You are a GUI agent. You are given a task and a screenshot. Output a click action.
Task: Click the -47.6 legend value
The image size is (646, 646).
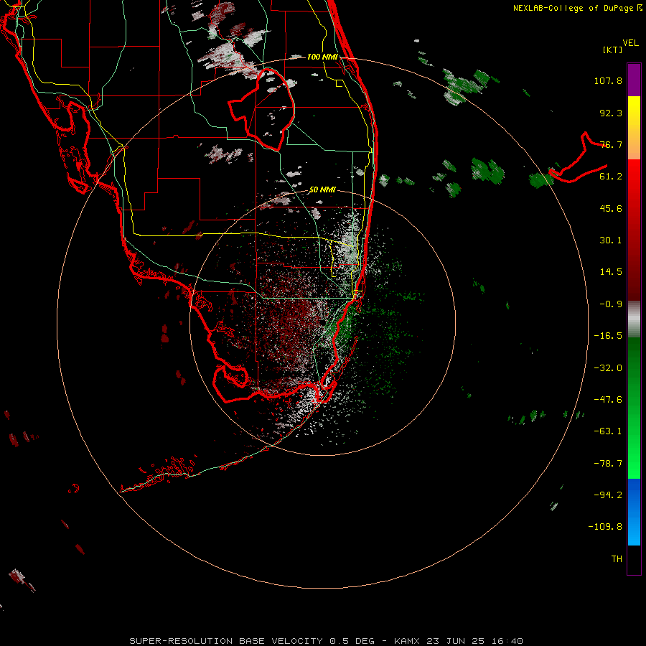point(608,400)
